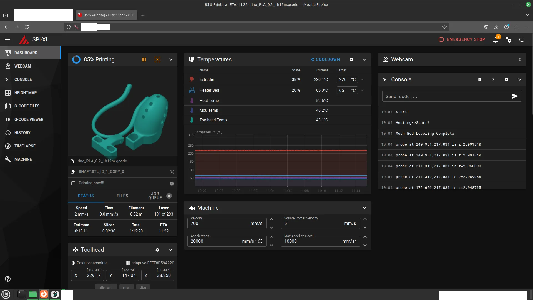Expand the Webcam panel

point(519,59)
